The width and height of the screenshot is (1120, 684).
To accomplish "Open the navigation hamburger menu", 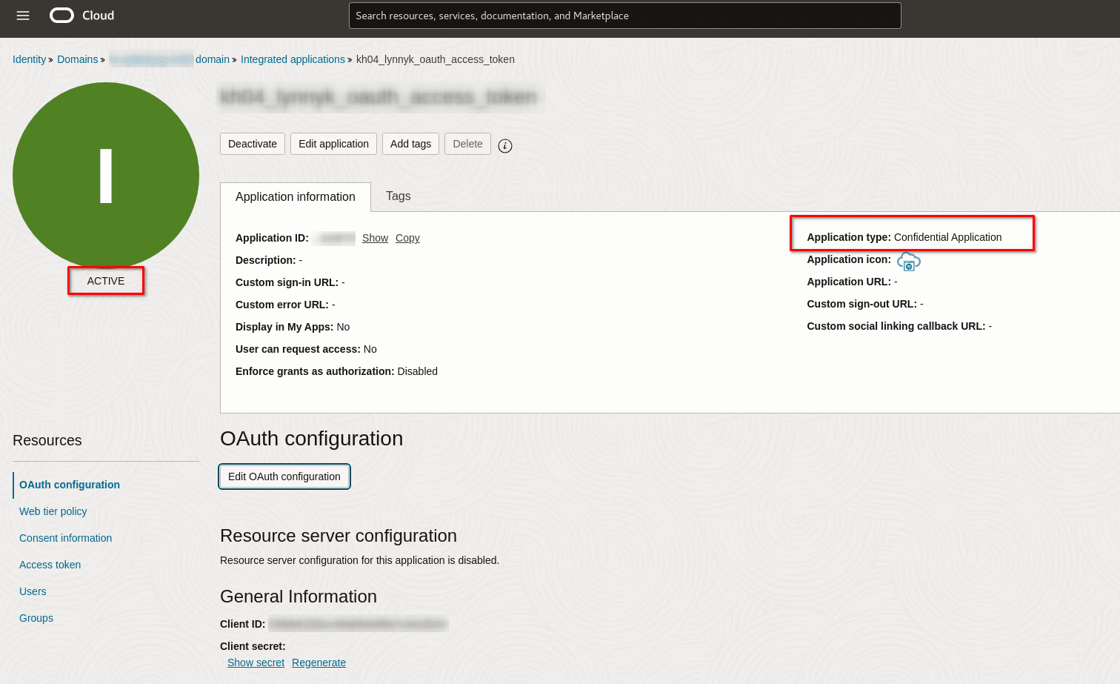I will click(22, 15).
